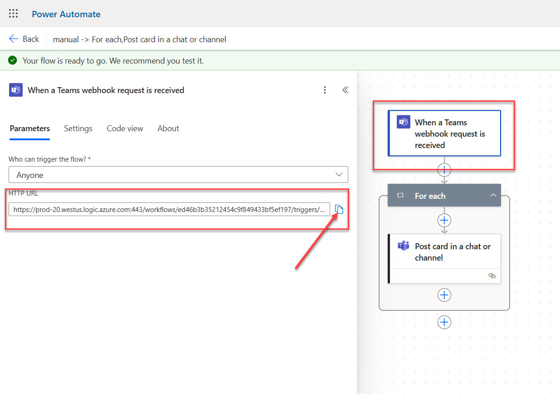Collapse the For each loop chevron
The image size is (560, 394).
[493, 196]
